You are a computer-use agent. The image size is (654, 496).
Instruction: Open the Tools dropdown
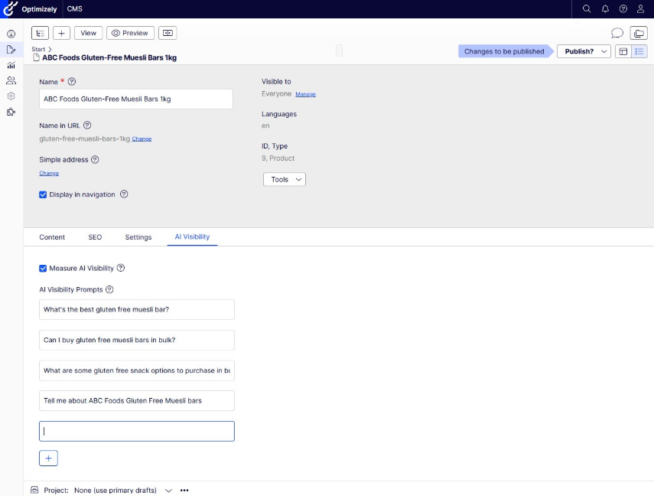click(x=285, y=180)
